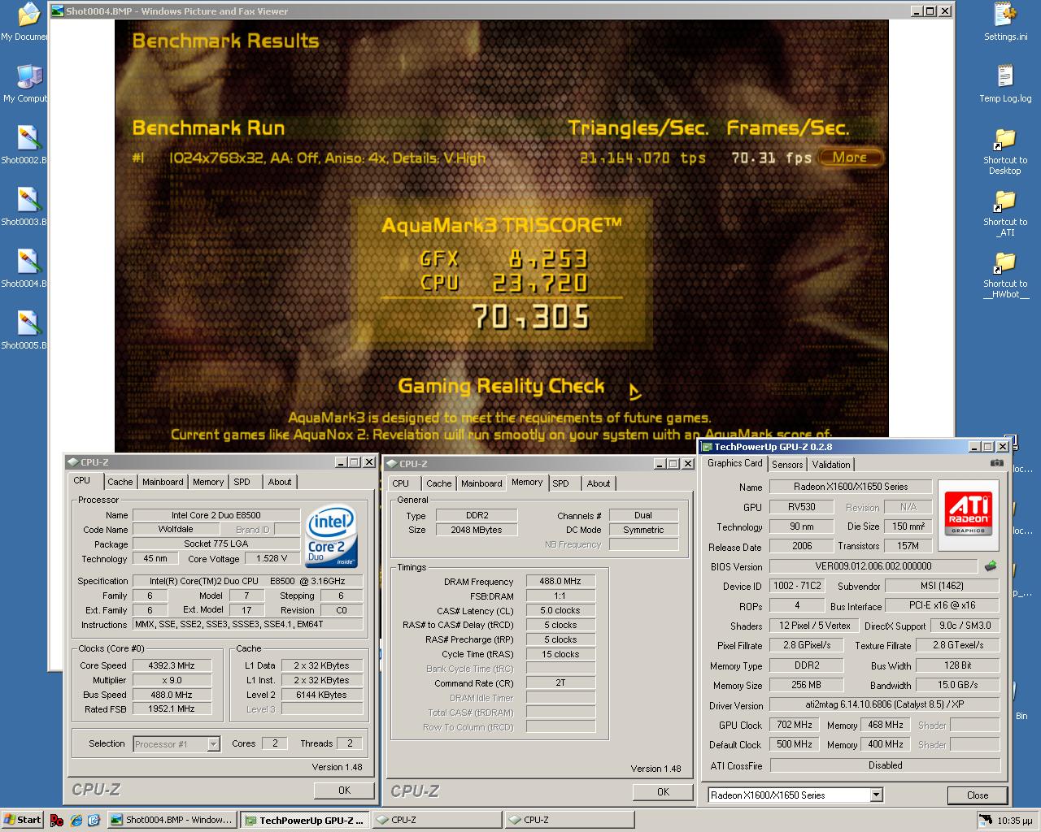This screenshot has height=832, width=1041.
Task: Click the Command Rate value 2T
Action: pos(561,682)
